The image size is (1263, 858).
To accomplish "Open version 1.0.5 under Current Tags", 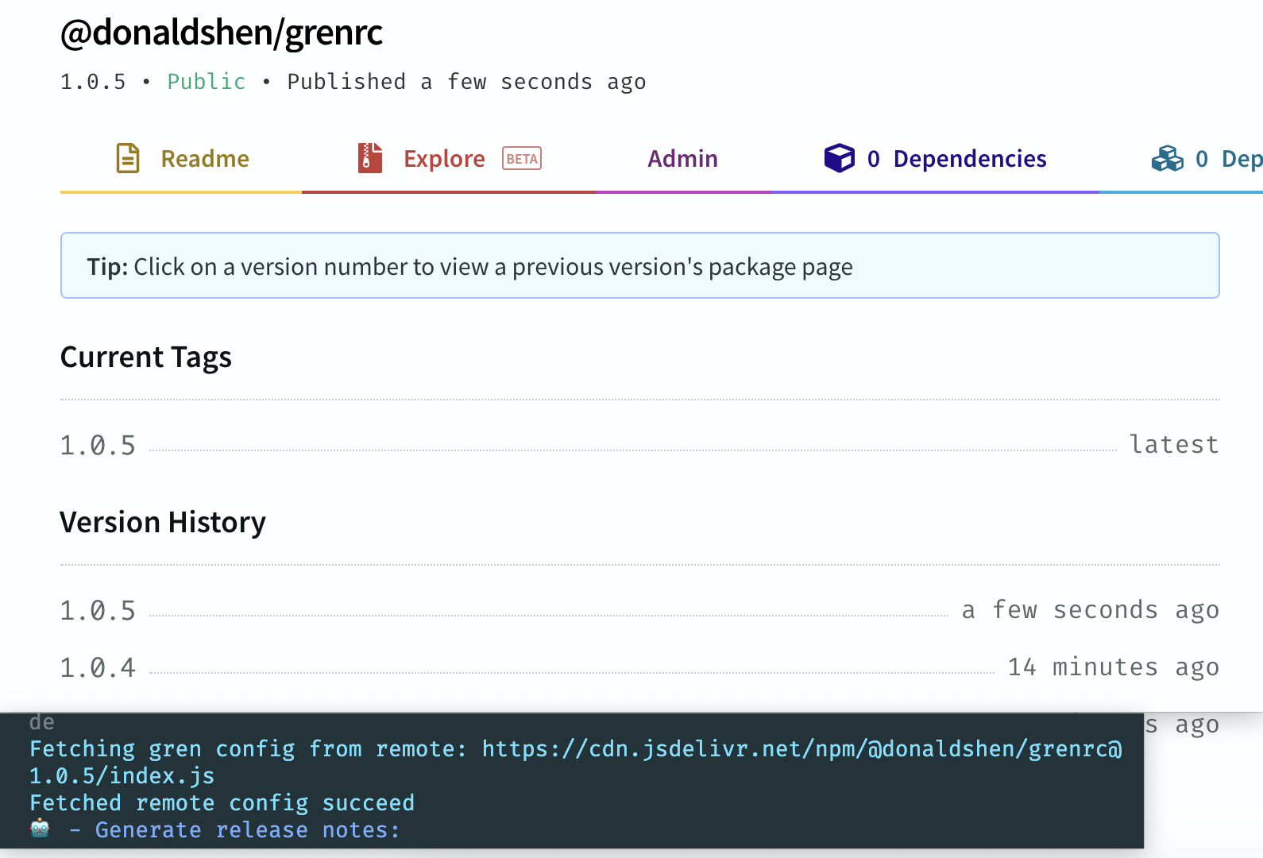I will coord(98,446).
